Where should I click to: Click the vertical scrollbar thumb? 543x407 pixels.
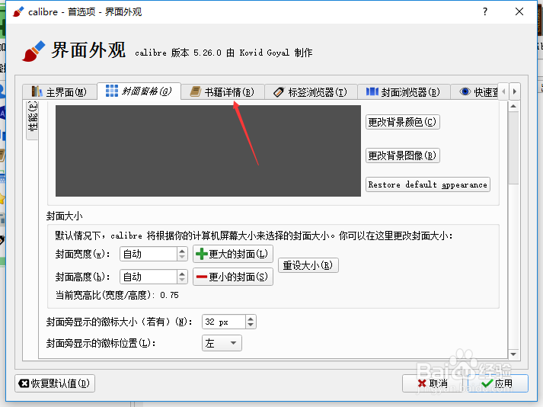point(513,147)
